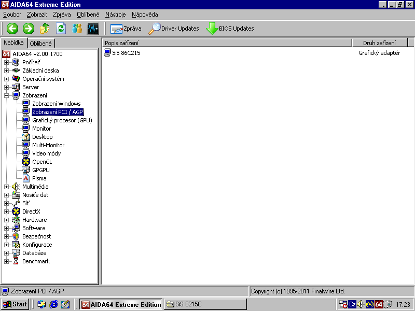
Task: Click the BIOS Updates green arrow button
Action: (230, 29)
